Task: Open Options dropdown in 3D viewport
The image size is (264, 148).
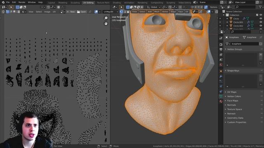Action: [x=214, y=7]
